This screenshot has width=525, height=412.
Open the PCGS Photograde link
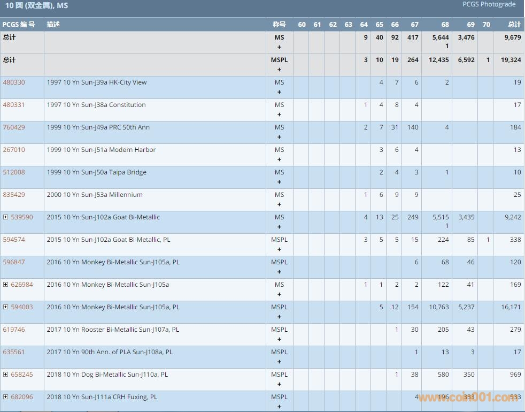tap(489, 4)
